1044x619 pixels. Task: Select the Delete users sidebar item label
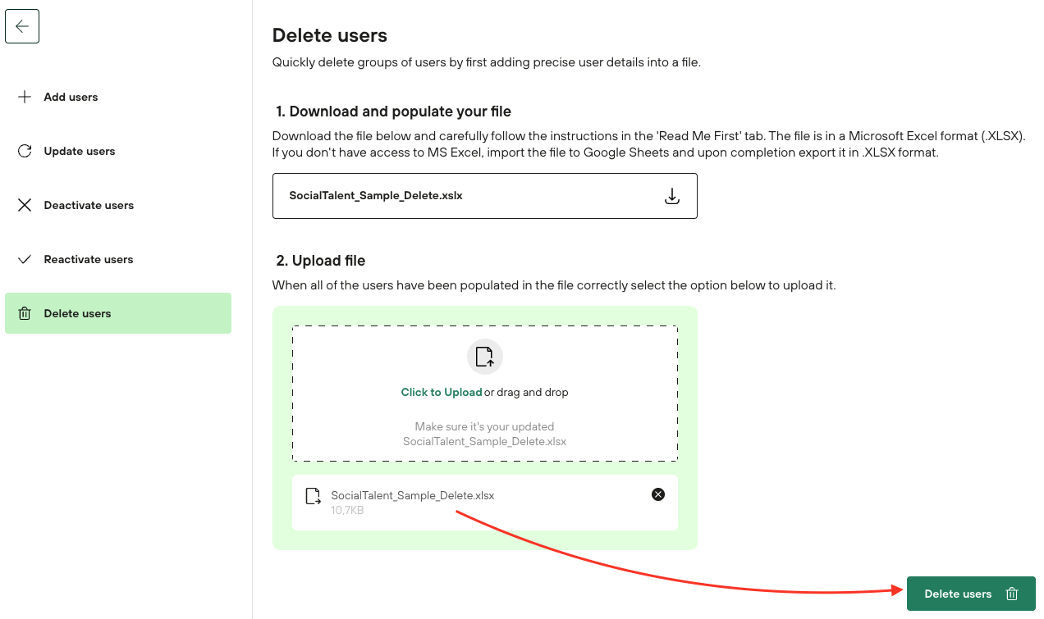point(77,313)
